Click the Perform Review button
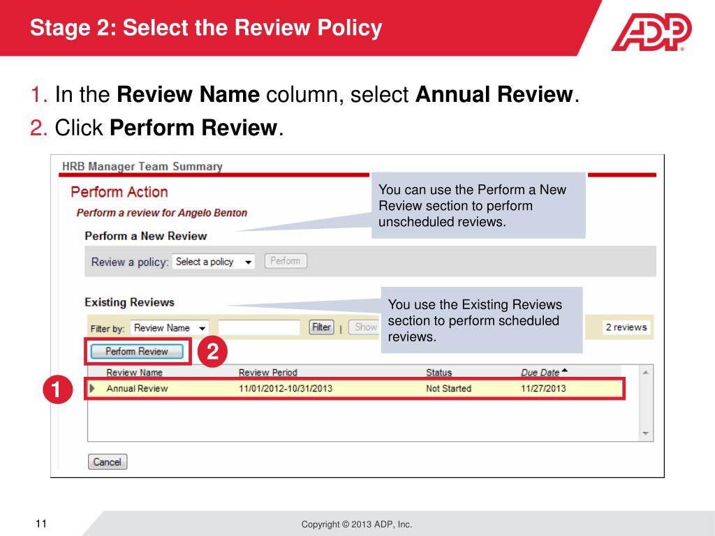This screenshot has width=715, height=536. tap(137, 352)
